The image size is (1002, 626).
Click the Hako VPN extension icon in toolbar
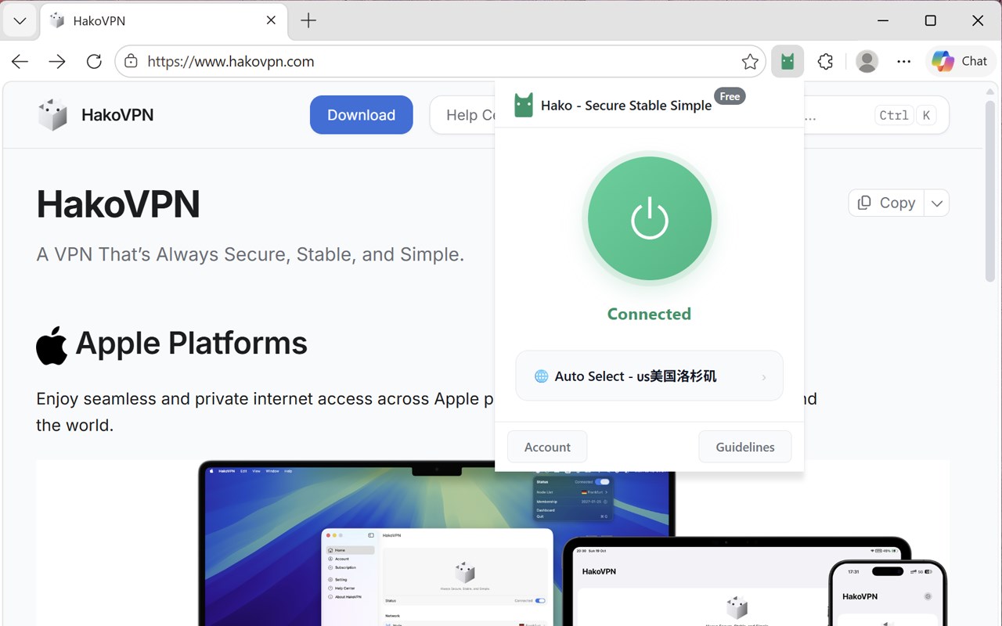pyautogui.click(x=788, y=61)
